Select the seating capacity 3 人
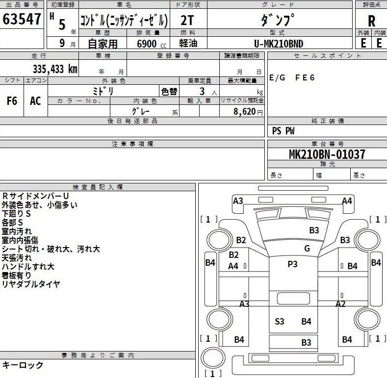387x378 pixels. pyautogui.click(x=208, y=92)
